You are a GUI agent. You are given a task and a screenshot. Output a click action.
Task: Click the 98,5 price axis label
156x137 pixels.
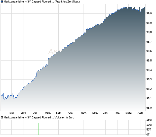click(149, 60)
